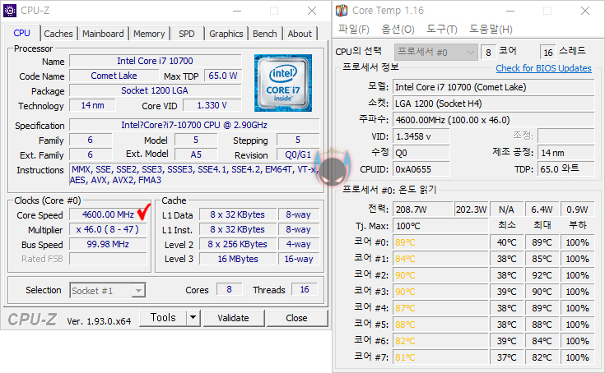The image size is (605, 373).
Task: Click the Package value Socket 1200 LGA
Action: (x=155, y=90)
